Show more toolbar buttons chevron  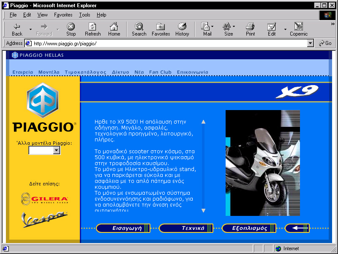333,24
